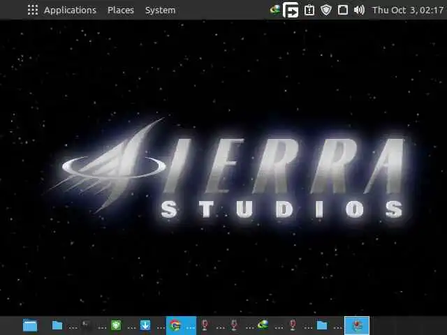Open the clock showing Thu Oct 3, 02:17
The image size is (447, 335).
408,10
